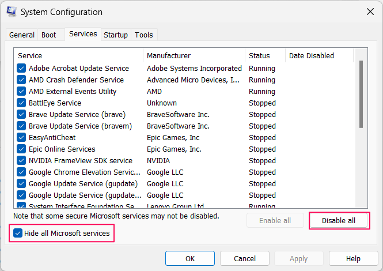Uncheck the BattlEye Service checkbox
Screen dimensions: 383x271
pos(21,103)
